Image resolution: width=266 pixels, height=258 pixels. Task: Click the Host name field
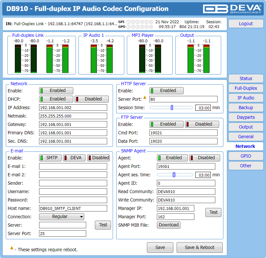[73, 208]
